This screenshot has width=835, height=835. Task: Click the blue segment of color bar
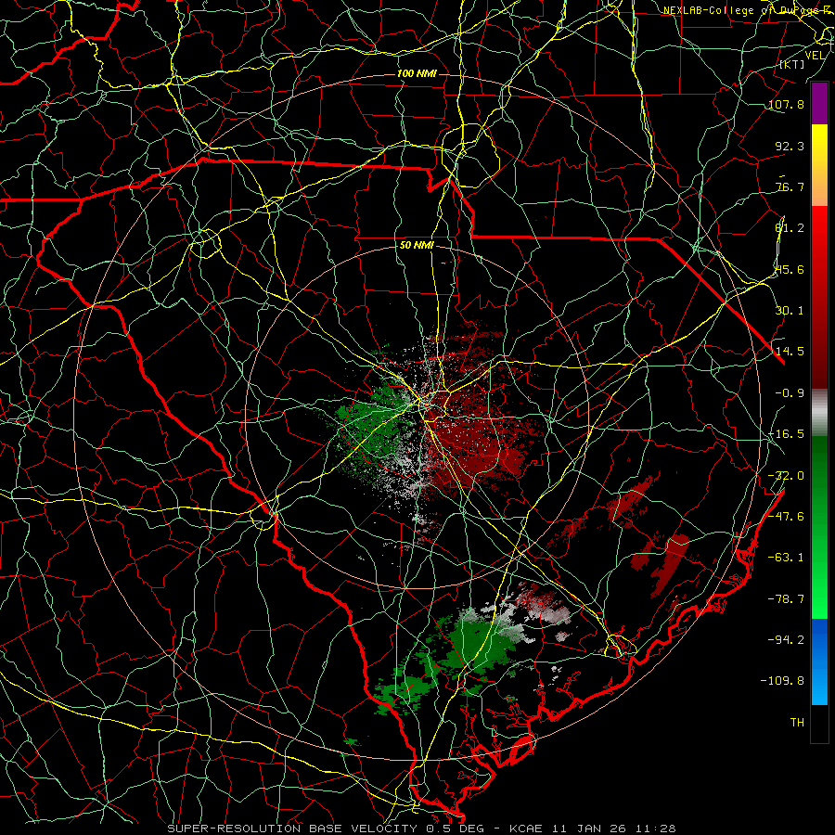point(819,662)
